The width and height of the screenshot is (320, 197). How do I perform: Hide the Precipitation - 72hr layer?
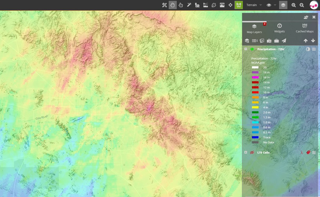point(252,49)
